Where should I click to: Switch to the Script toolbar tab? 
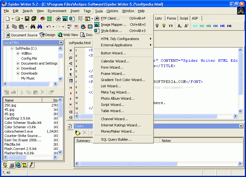(x=184, y=18)
